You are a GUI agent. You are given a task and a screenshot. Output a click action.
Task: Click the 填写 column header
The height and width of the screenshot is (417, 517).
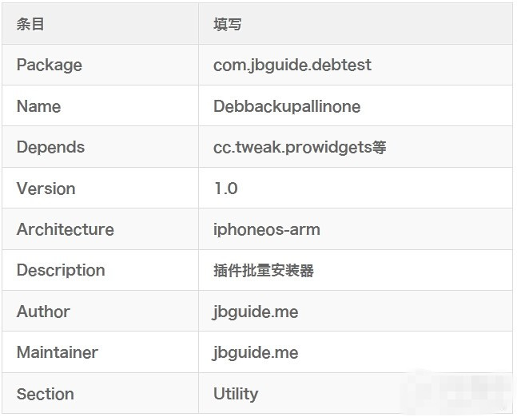[227, 24]
